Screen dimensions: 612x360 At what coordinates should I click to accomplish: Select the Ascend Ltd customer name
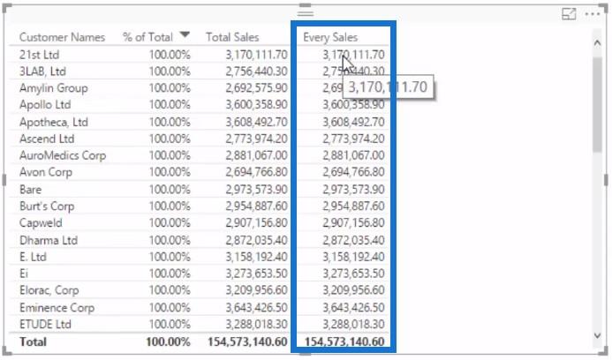[x=47, y=139]
